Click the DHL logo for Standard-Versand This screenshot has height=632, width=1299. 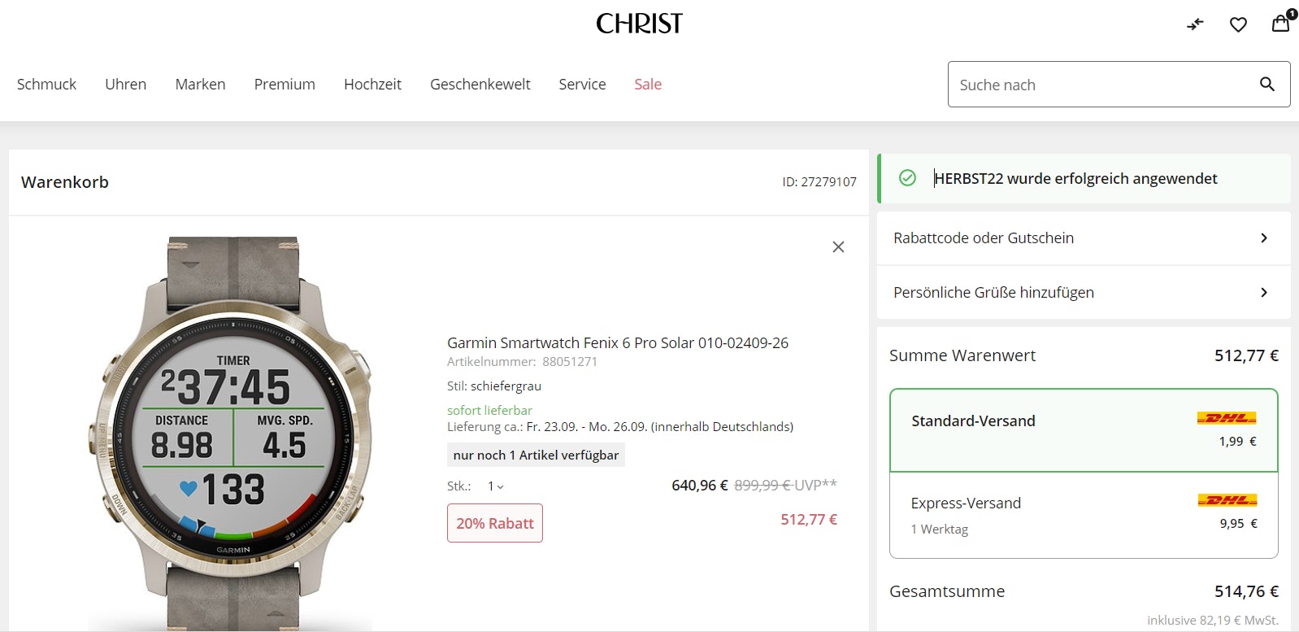(1227, 418)
